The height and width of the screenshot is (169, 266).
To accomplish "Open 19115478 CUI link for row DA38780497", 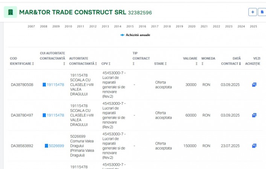I will (55, 115).
